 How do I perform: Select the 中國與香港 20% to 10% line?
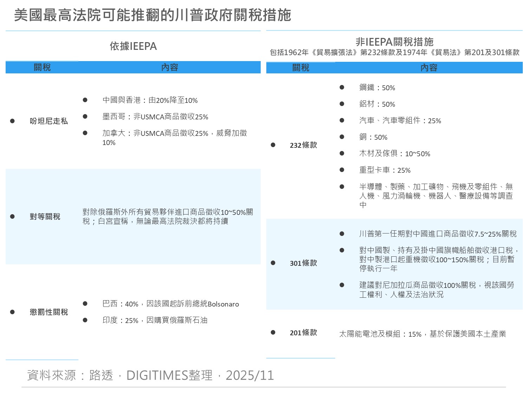coord(150,100)
